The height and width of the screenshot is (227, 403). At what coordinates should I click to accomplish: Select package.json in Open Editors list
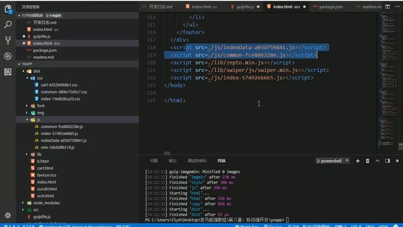tap(45, 50)
